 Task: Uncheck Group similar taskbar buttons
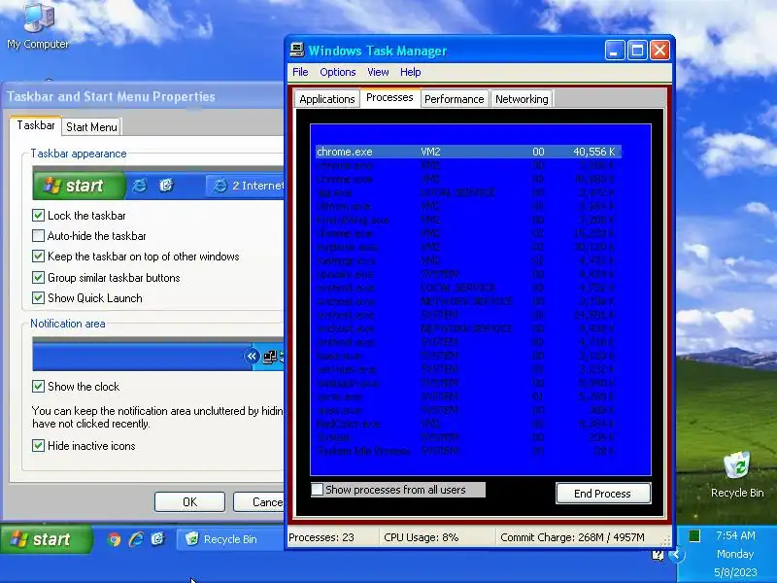[x=38, y=277]
